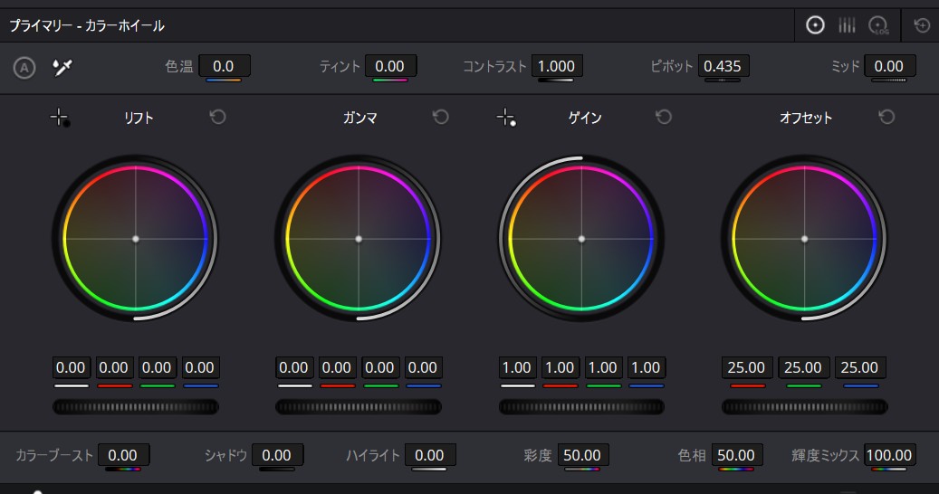Image resolution: width=939 pixels, height=494 pixels.
Task: Click the コントラスト value field
Action: (556, 66)
